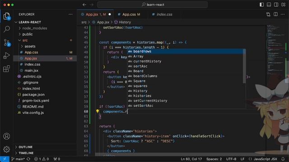Open the Search view icon

point(7,29)
